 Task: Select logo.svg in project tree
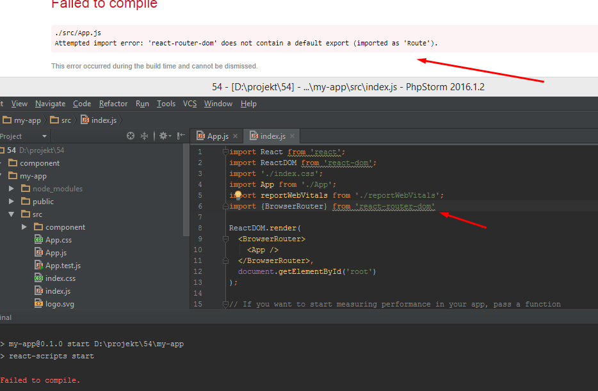[54, 304]
